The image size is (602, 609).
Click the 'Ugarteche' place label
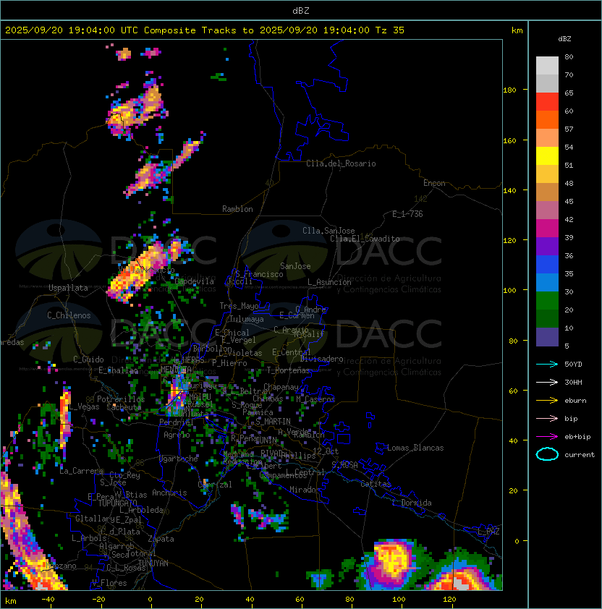pyautogui.click(x=179, y=459)
